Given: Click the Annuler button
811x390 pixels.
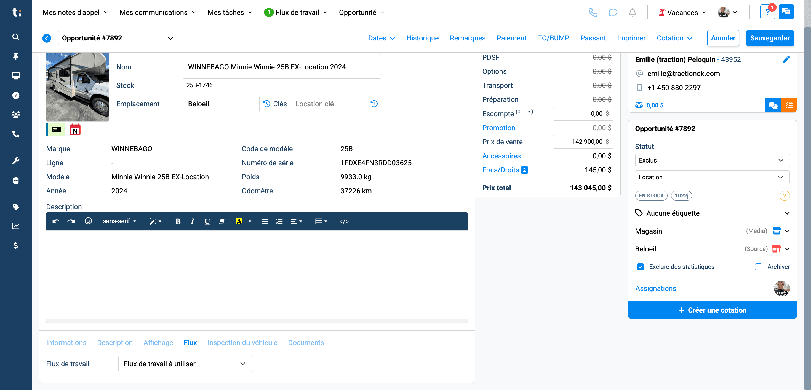Looking at the screenshot, I should (723, 38).
